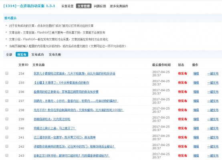This screenshot has width=222, height=160.
Task: Click 编辑 for article 242
Action: [196, 146]
